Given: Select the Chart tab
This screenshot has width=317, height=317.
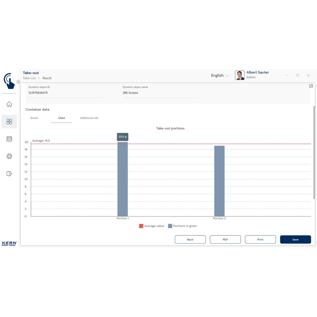Looking at the screenshot, I should 61,118.
